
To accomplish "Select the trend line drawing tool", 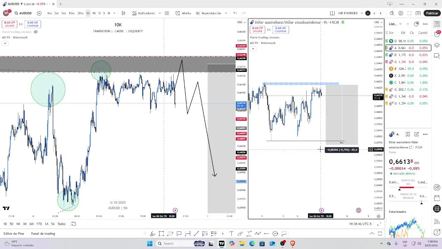I will pos(196,233).
